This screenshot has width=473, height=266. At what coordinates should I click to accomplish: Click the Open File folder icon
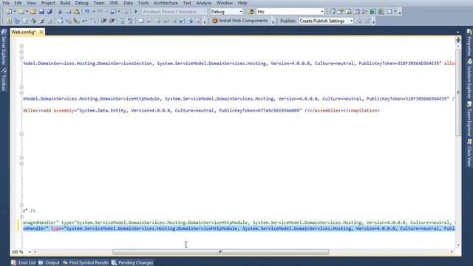[33, 12]
